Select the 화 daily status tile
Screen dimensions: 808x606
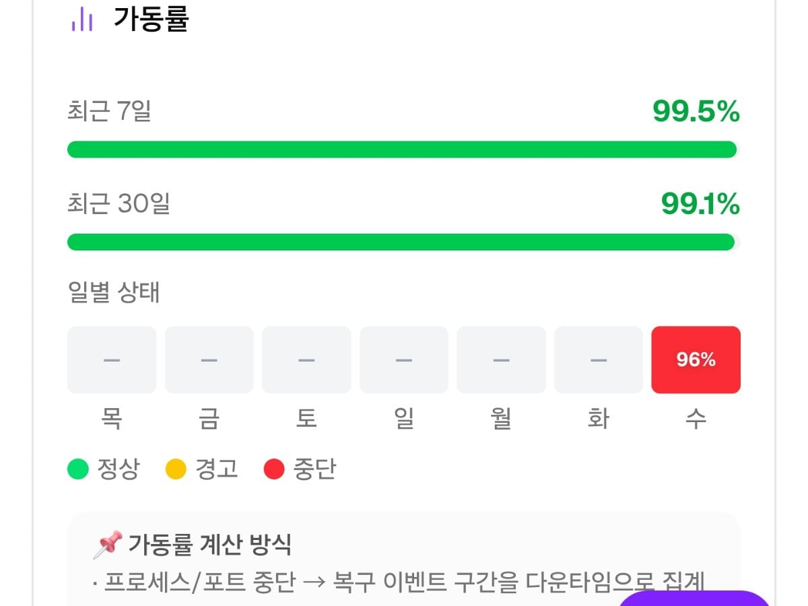pyautogui.click(x=599, y=360)
